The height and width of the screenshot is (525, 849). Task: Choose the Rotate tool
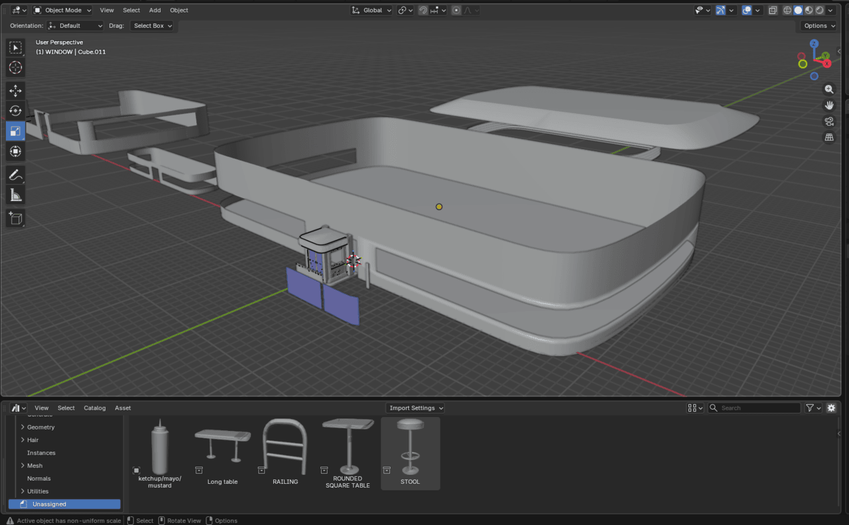[x=15, y=111]
